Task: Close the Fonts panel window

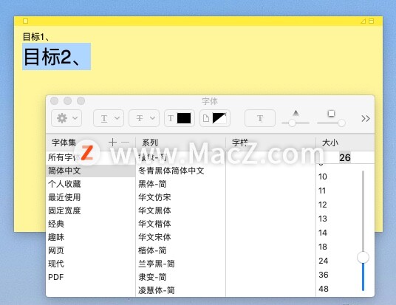Action: click(54, 100)
